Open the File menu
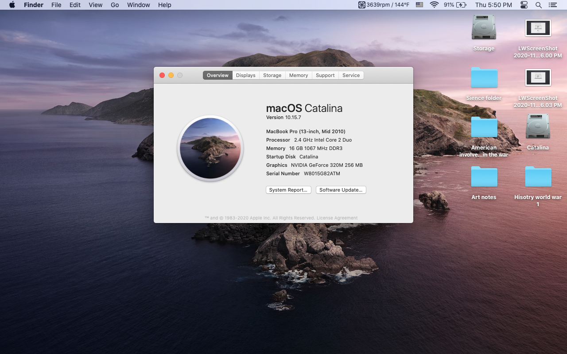 (x=56, y=5)
